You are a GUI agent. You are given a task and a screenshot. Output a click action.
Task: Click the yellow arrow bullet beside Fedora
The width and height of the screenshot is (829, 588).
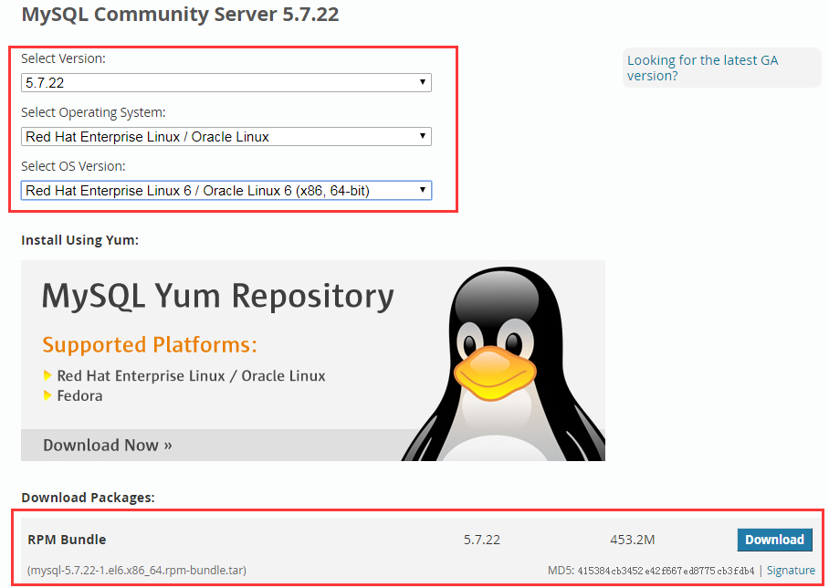[47, 396]
